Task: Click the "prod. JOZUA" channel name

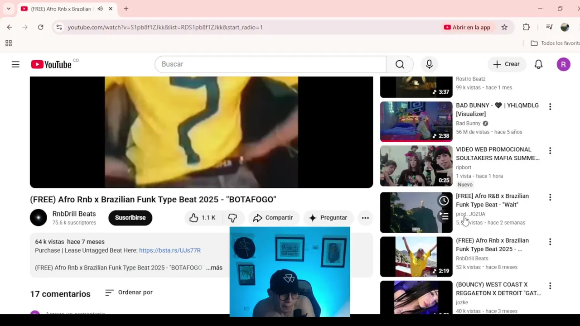Action: tap(470, 214)
